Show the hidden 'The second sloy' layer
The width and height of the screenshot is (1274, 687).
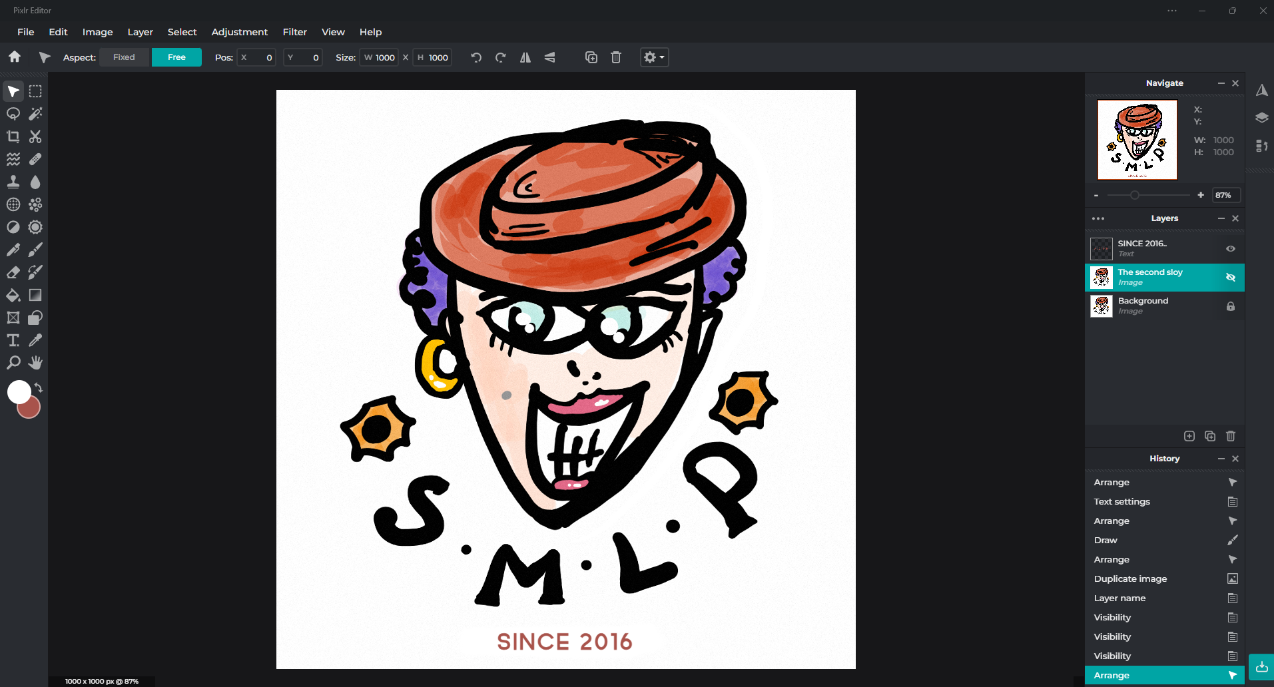pos(1231,277)
